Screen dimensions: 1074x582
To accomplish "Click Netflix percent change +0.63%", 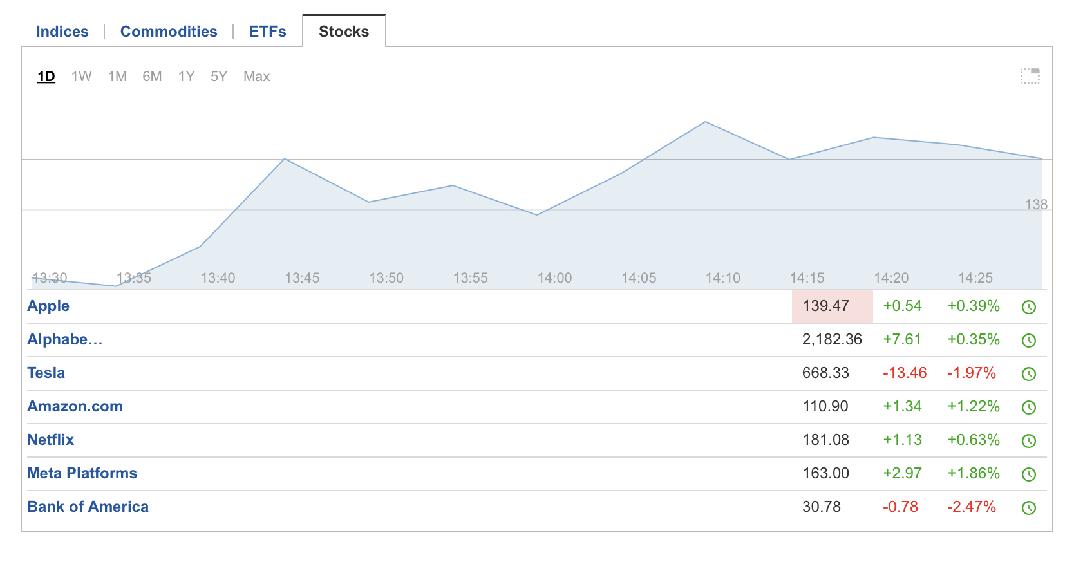I will [x=974, y=440].
